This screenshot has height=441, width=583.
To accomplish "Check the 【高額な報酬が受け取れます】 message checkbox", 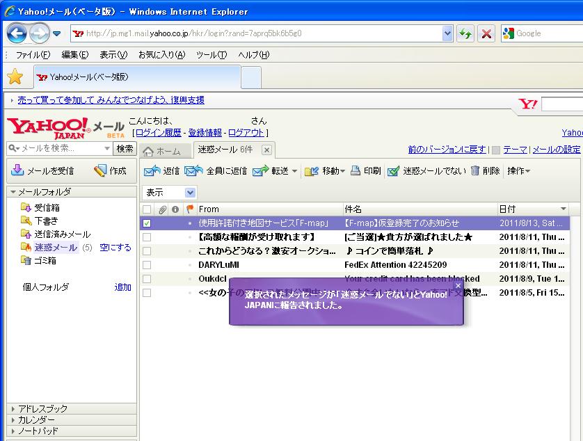I will click(147, 237).
